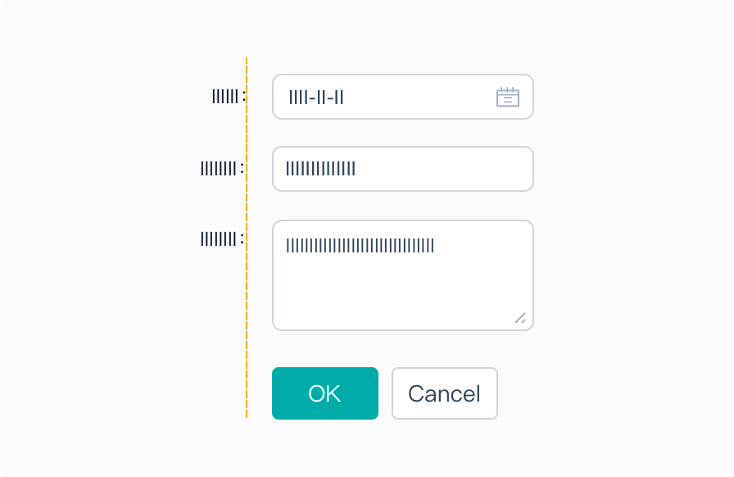The image size is (734, 477).
Task: Open the calendar date picker icon
Action: [507, 97]
